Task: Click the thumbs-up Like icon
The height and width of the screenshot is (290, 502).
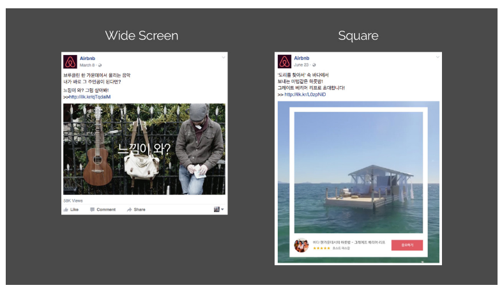Action: 66,210
